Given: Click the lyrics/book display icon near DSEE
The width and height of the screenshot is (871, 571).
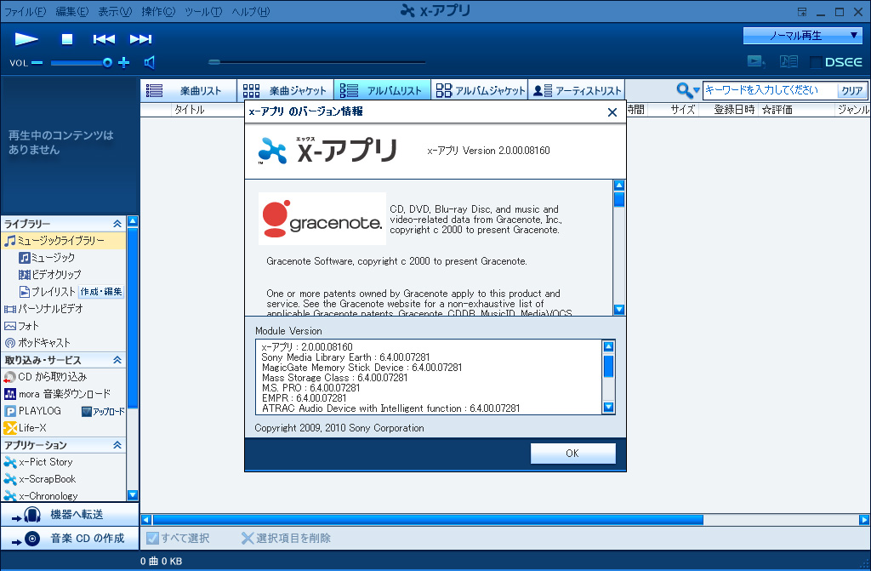Looking at the screenshot, I should (788, 62).
